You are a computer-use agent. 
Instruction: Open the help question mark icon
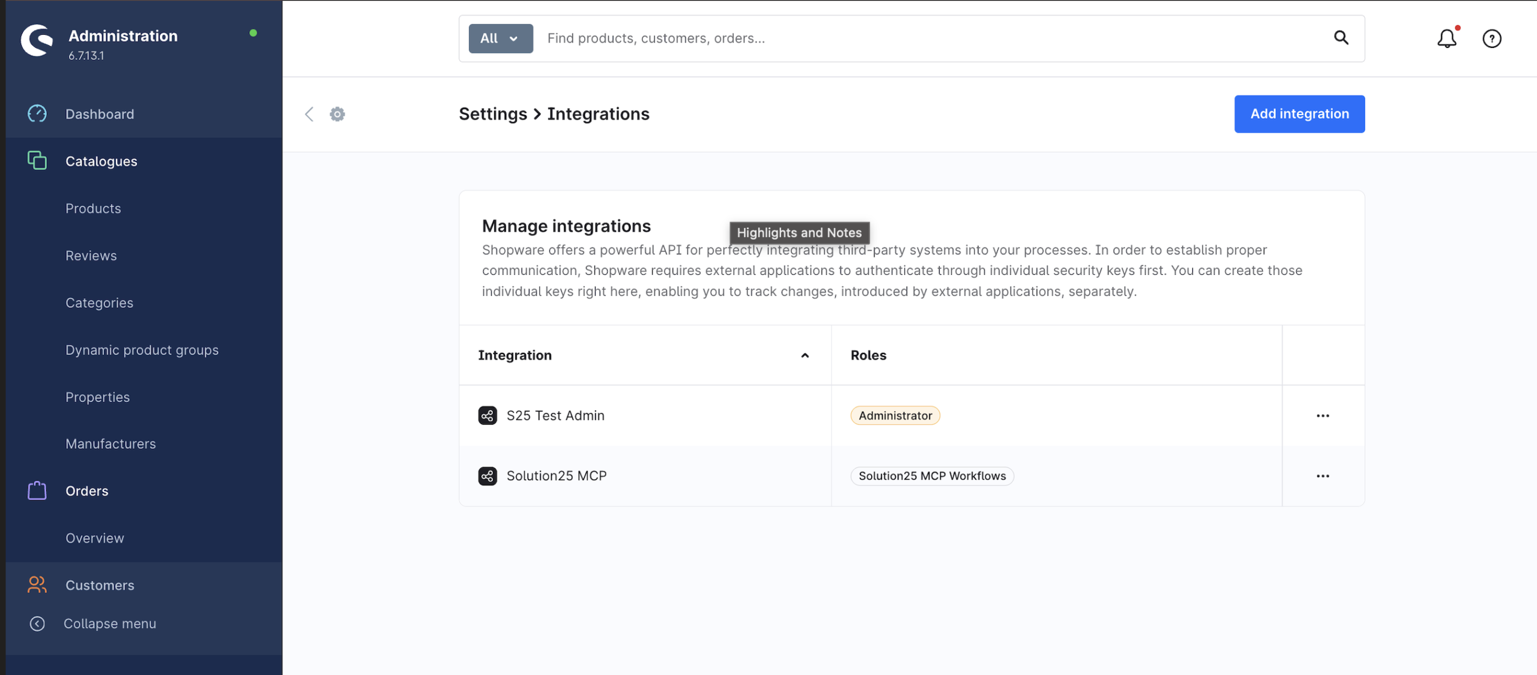1491,38
